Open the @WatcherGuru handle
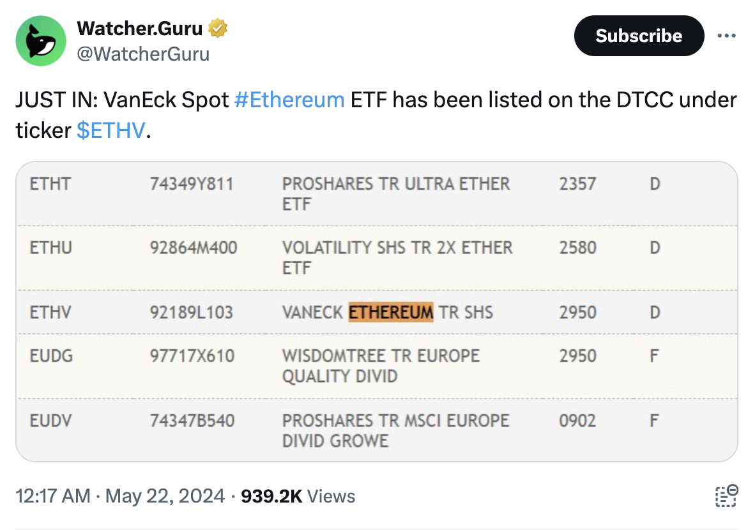This screenshot has height=530, width=755. click(x=143, y=54)
